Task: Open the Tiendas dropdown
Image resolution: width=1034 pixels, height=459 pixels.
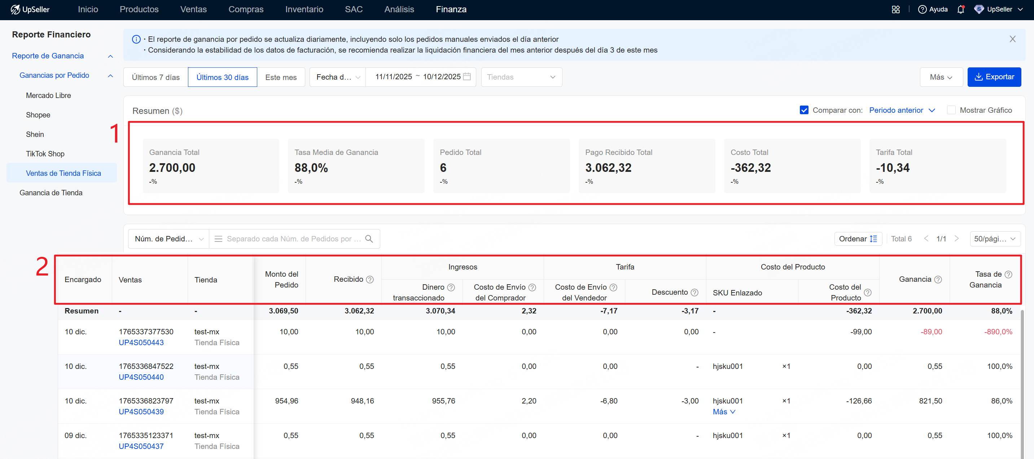Action: pyautogui.click(x=521, y=77)
